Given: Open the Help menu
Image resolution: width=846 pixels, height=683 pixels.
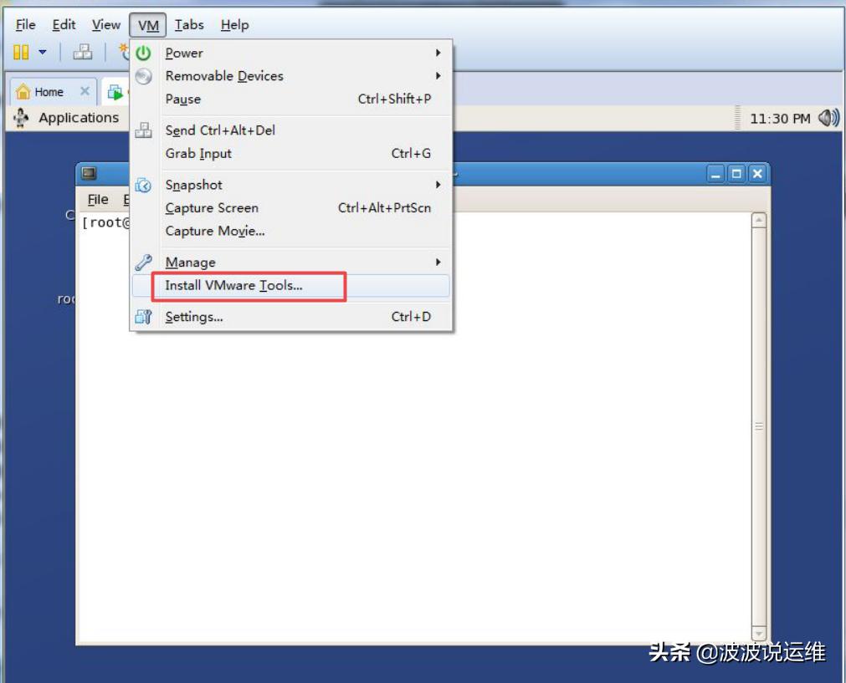Looking at the screenshot, I should 234,24.
